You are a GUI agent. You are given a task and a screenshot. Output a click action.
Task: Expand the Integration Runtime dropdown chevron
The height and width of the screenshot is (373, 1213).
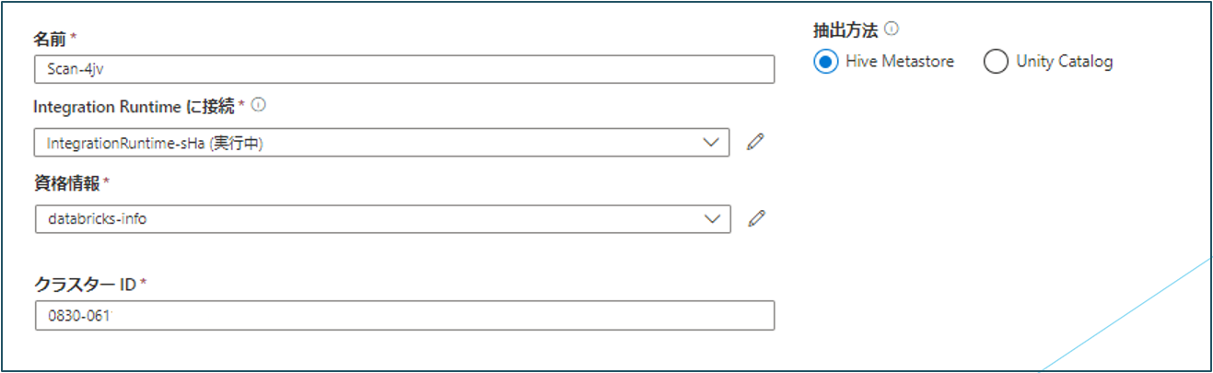click(710, 143)
